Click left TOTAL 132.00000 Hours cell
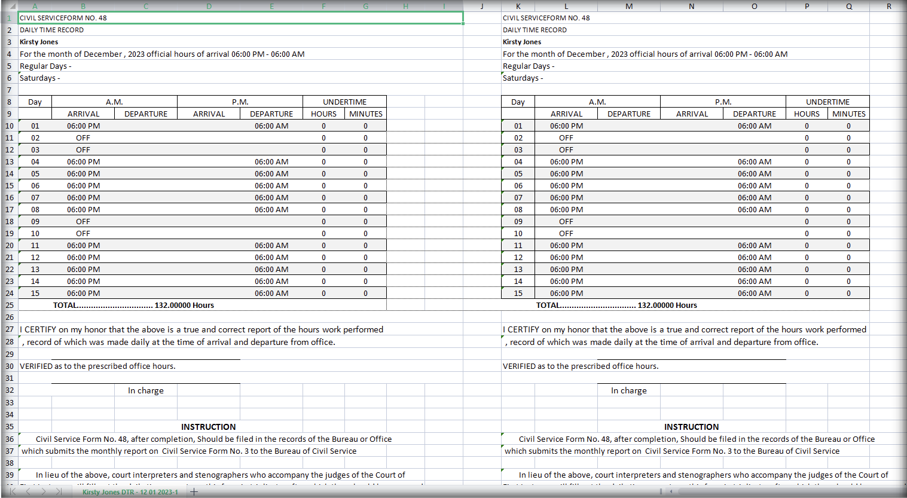907x498 pixels. tap(133, 305)
